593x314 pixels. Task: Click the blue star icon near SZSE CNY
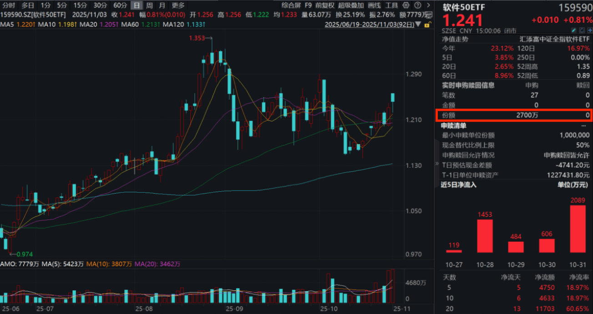590,30
